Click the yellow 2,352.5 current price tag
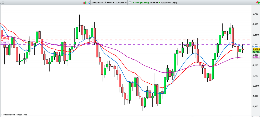This screenshot has height=117, width=260. pyautogui.click(x=255, y=49)
